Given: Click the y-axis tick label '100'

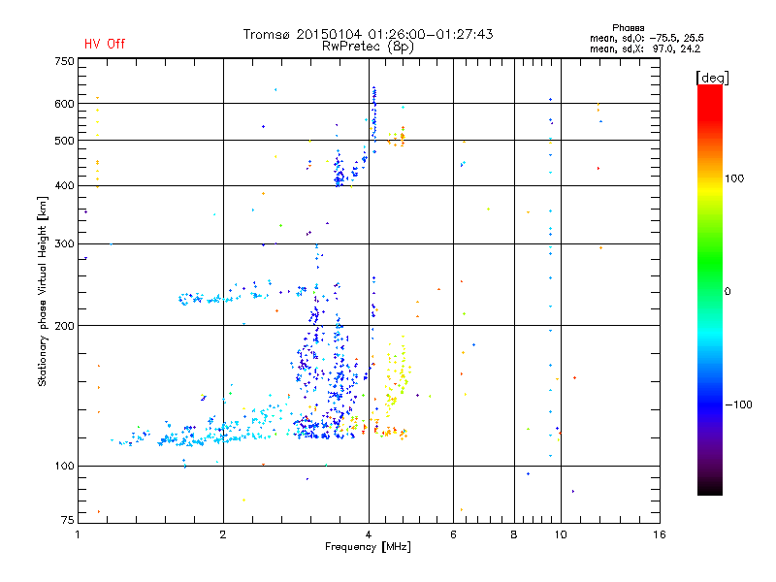Looking at the screenshot, I should 64,467.
